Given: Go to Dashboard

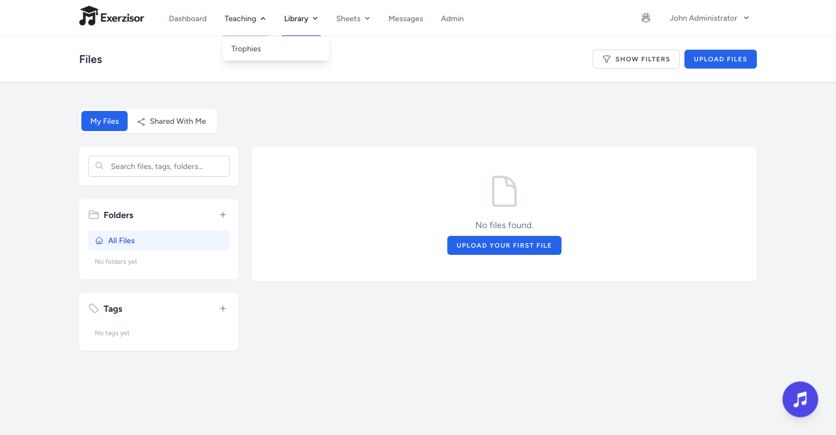Looking at the screenshot, I should tap(188, 18).
